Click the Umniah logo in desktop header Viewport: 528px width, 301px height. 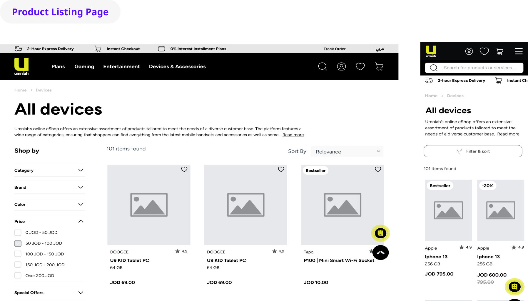pos(21,66)
